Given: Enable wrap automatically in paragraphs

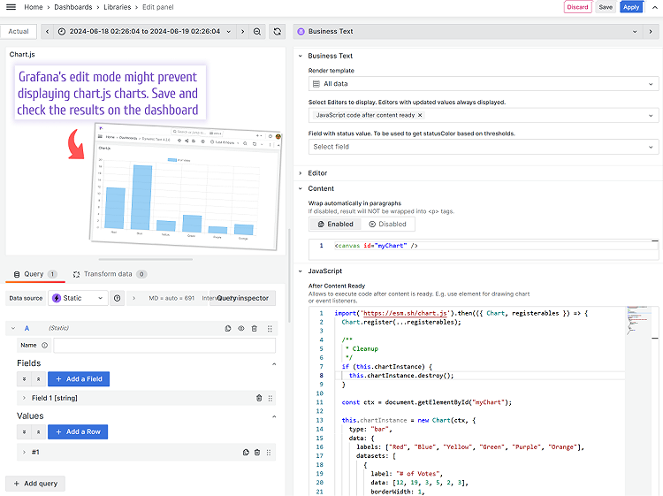Looking at the screenshot, I should [x=336, y=224].
